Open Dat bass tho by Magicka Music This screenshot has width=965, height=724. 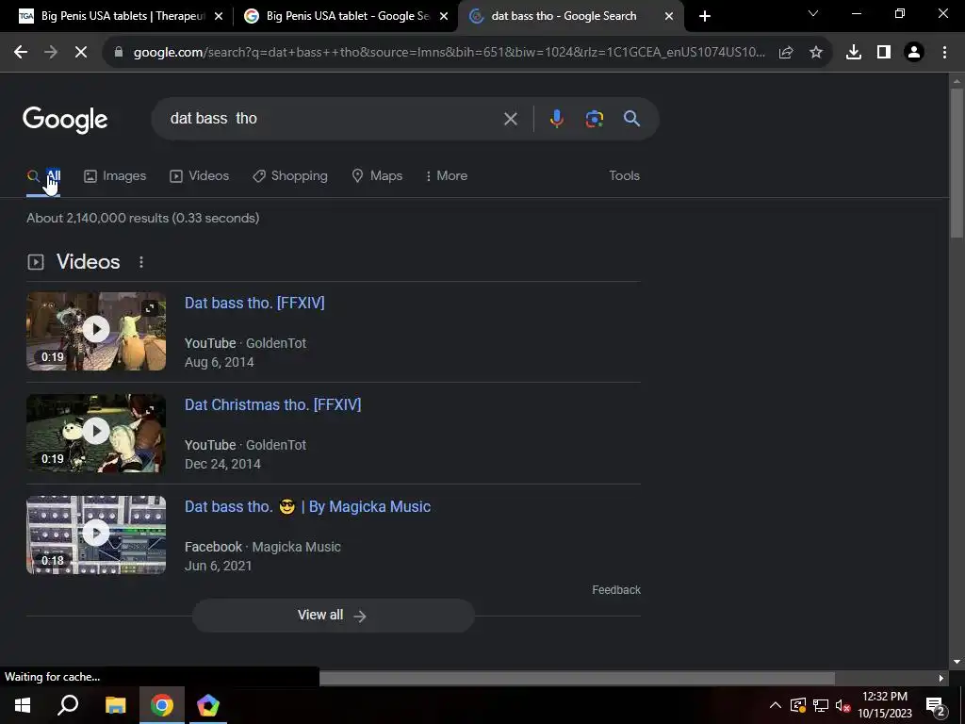point(308,506)
